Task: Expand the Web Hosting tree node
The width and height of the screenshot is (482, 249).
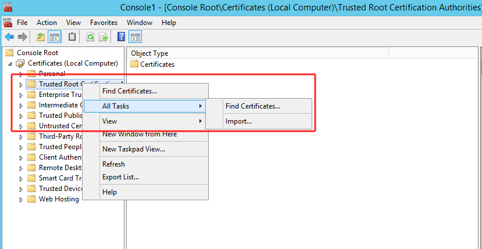Action: [x=21, y=199]
